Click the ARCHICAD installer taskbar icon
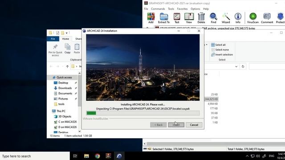 (119, 156)
